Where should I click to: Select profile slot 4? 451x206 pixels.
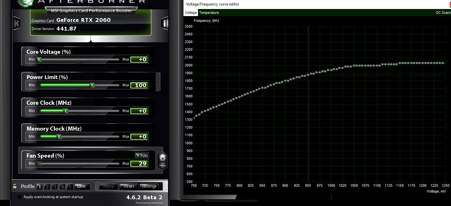pos(63,186)
